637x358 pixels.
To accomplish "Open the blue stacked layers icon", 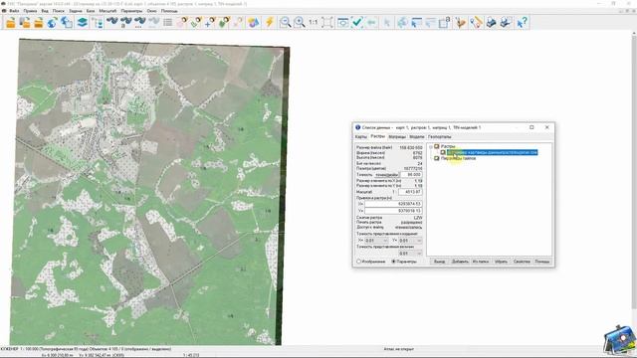I will 83,22.
